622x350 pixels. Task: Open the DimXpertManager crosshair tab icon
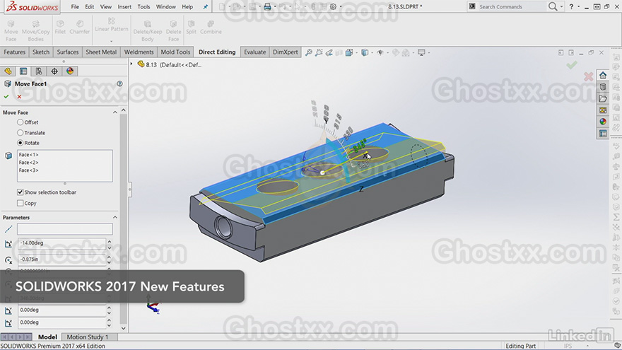point(54,71)
